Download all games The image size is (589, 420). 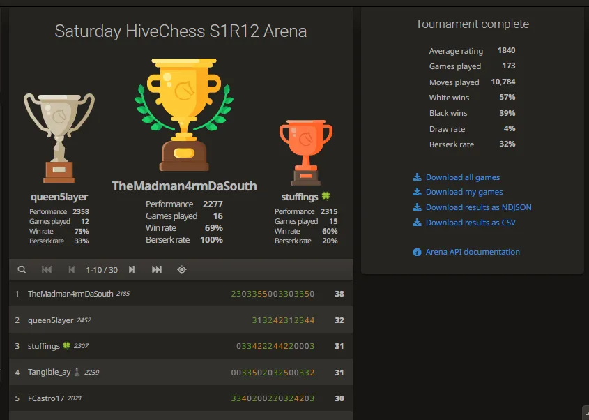[x=462, y=177]
